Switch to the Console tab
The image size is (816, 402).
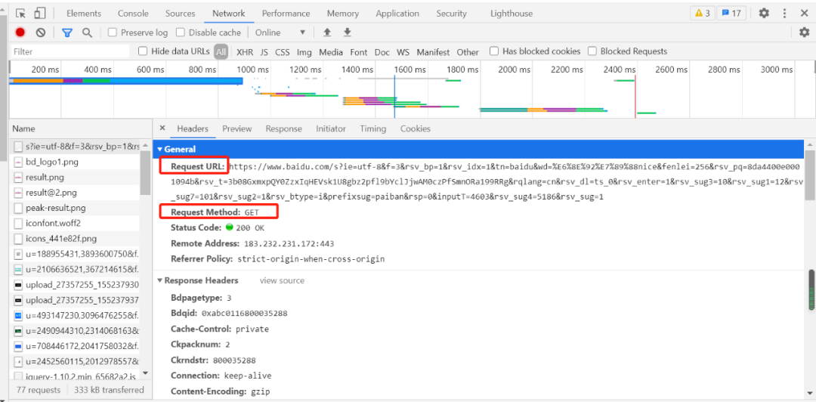133,14
